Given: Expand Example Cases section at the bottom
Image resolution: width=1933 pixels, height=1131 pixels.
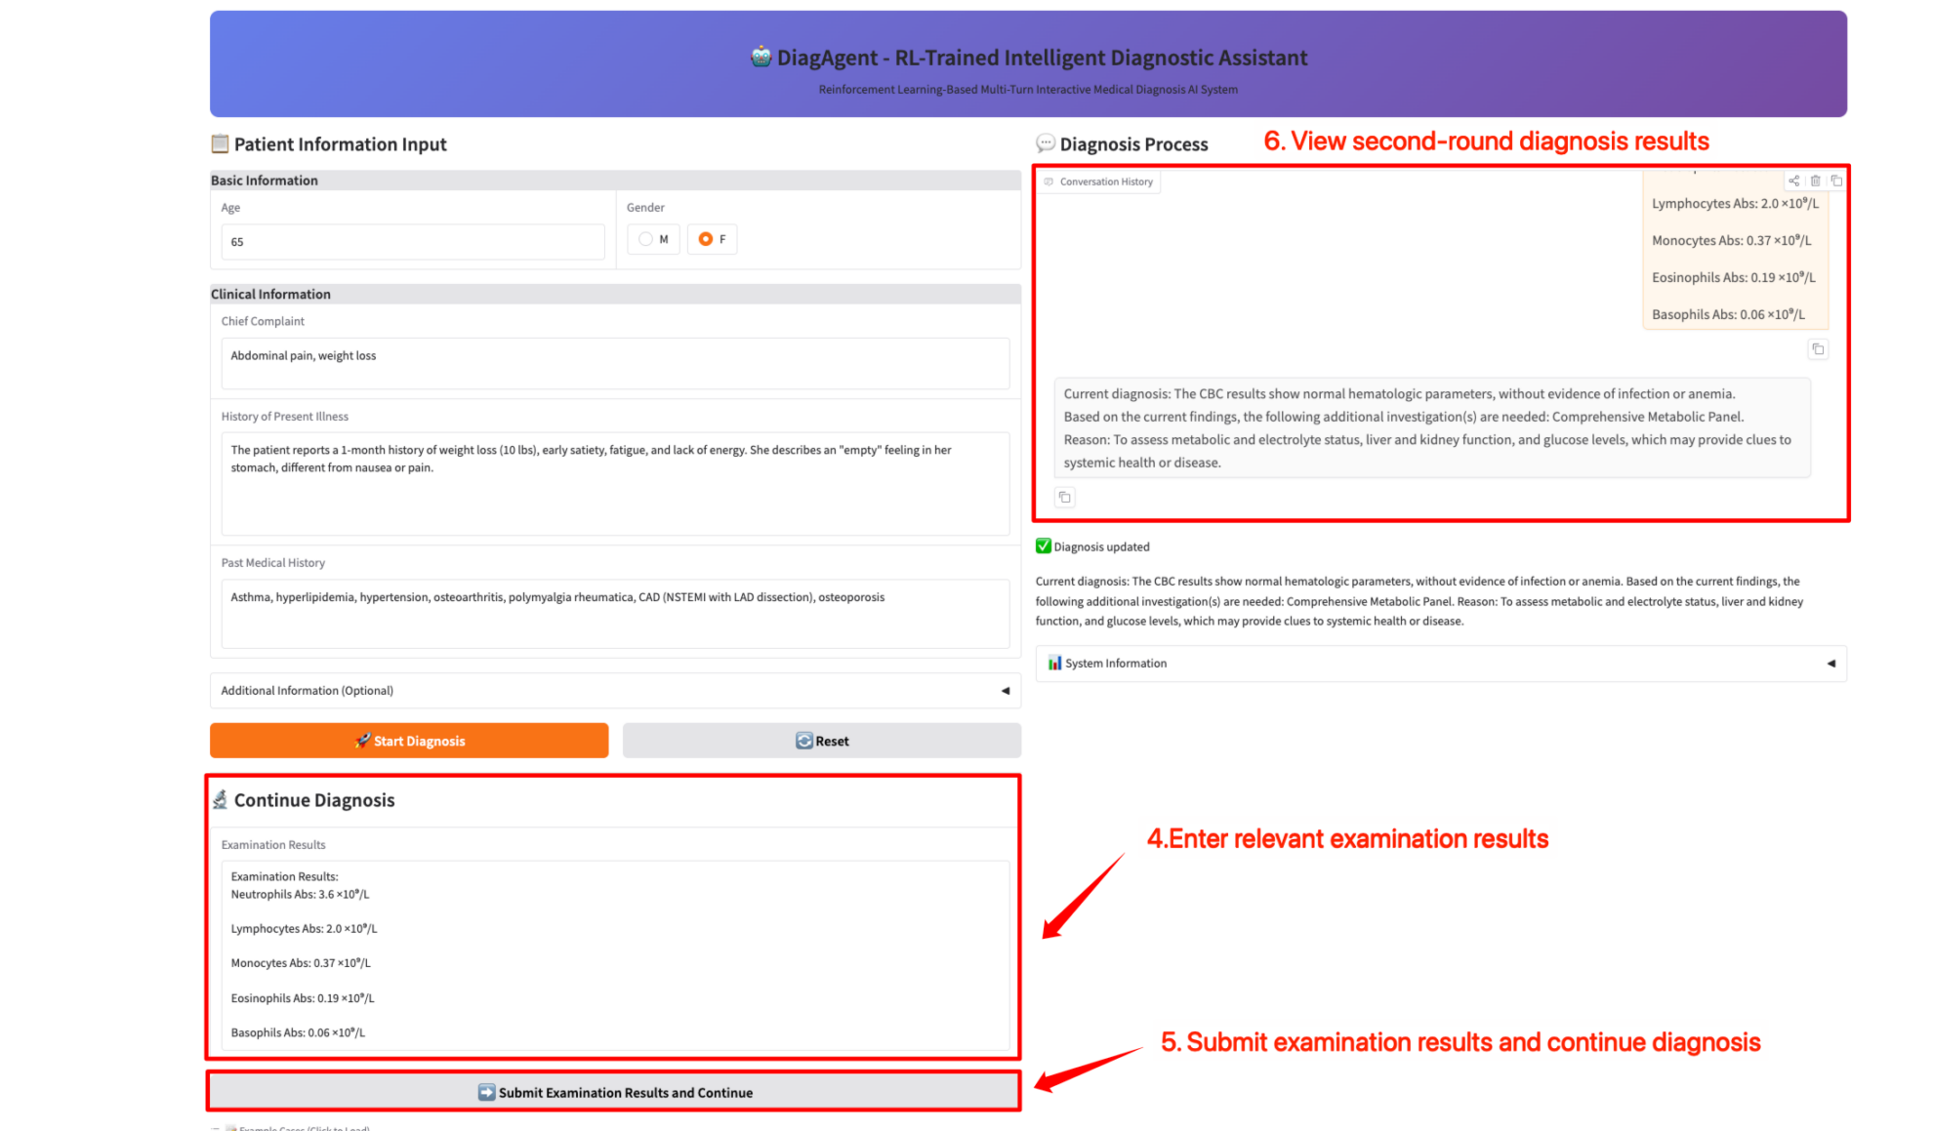Looking at the screenshot, I should tap(303, 1128).
